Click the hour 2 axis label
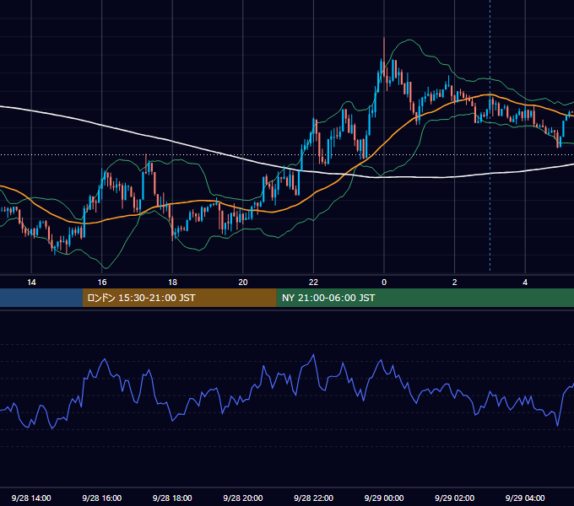 (455, 283)
